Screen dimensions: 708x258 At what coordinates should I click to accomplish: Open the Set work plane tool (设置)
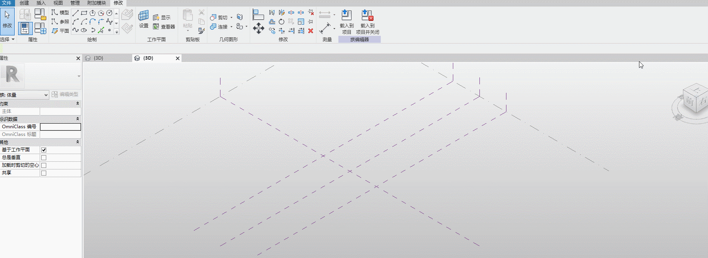(x=144, y=19)
